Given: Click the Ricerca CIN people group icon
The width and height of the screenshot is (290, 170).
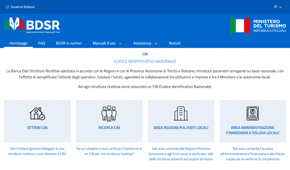Looking at the screenshot, I should (109, 113).
